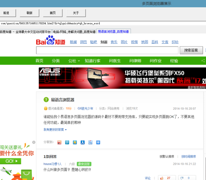The image size is (206, 180).
Task: Switch to 百度知道 全球最大中文互动问答平台 tab
Action: point(26,32)
